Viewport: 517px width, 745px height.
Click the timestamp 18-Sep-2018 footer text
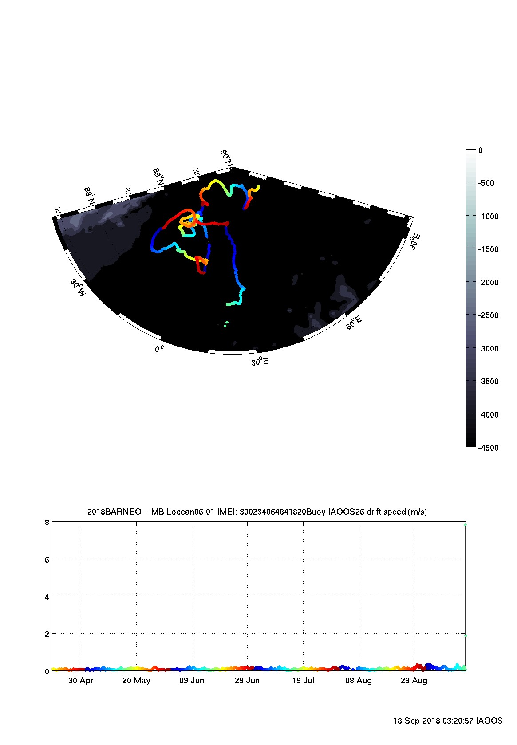pos(448,721)
